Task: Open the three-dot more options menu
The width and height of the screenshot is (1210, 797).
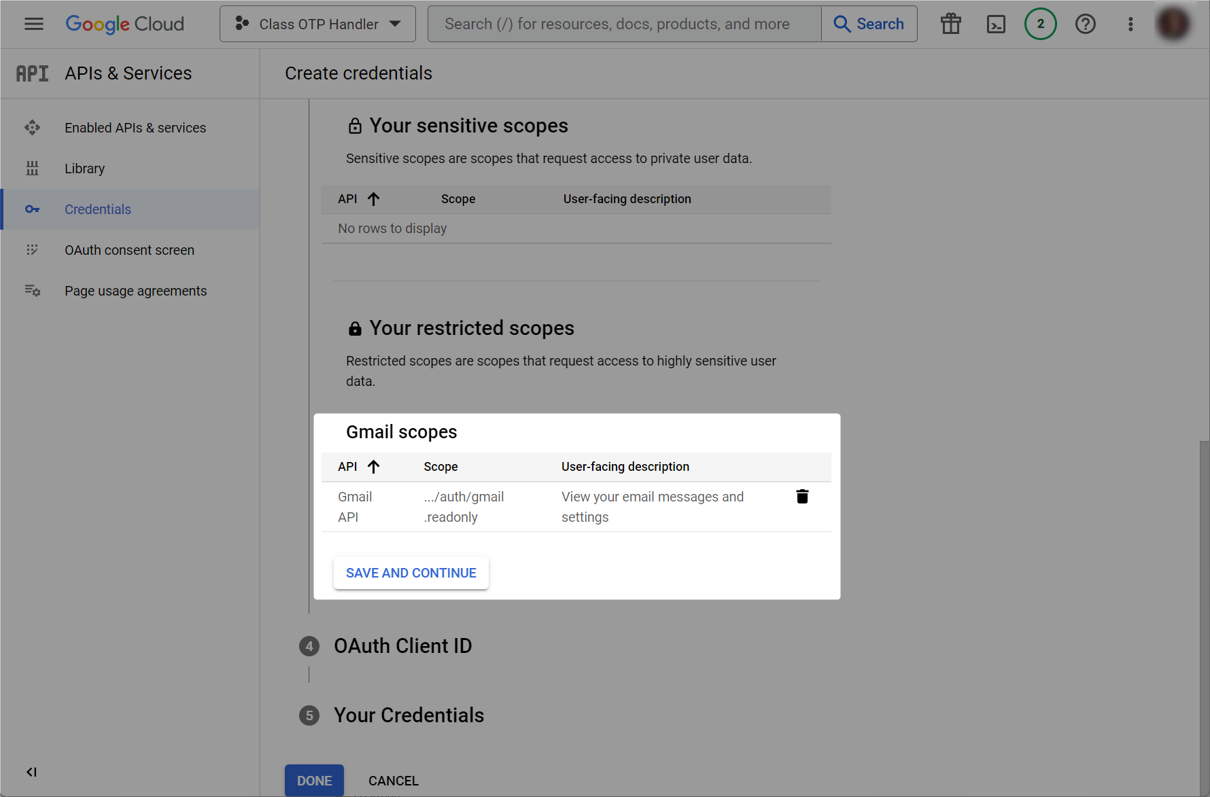Action: [x=1130, y=24]
